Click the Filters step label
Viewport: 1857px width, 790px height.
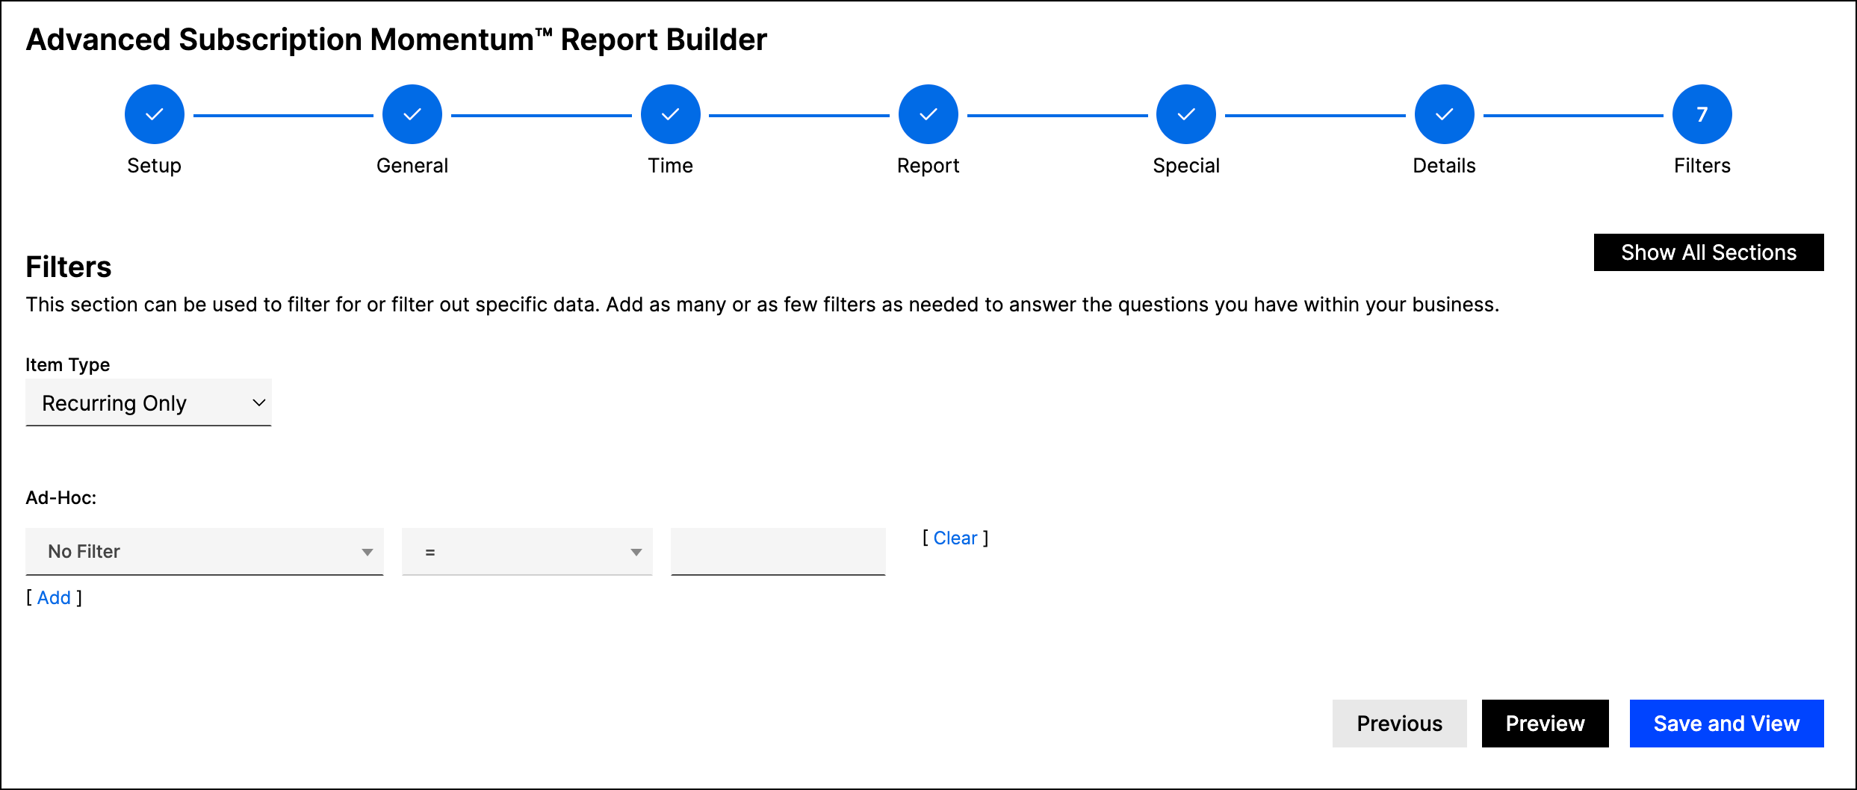pos(1702,166)
